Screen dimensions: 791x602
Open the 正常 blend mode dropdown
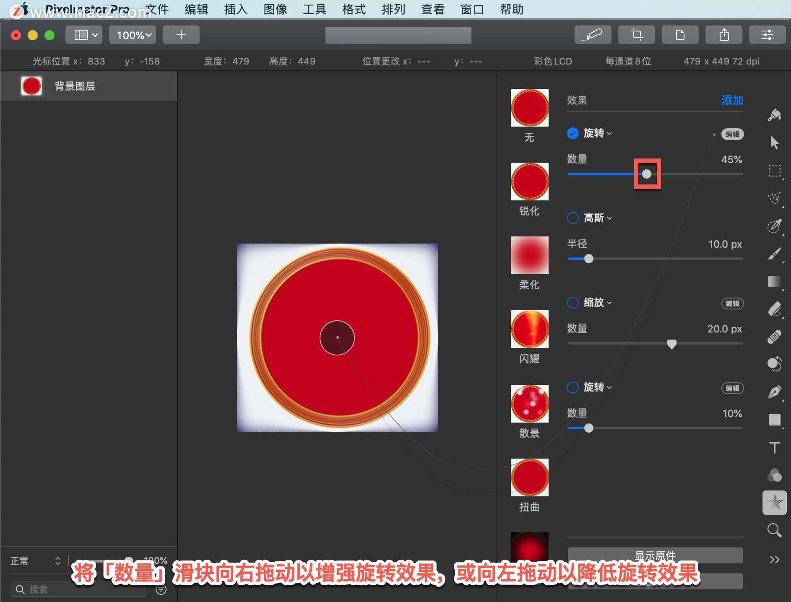[35, 561]
